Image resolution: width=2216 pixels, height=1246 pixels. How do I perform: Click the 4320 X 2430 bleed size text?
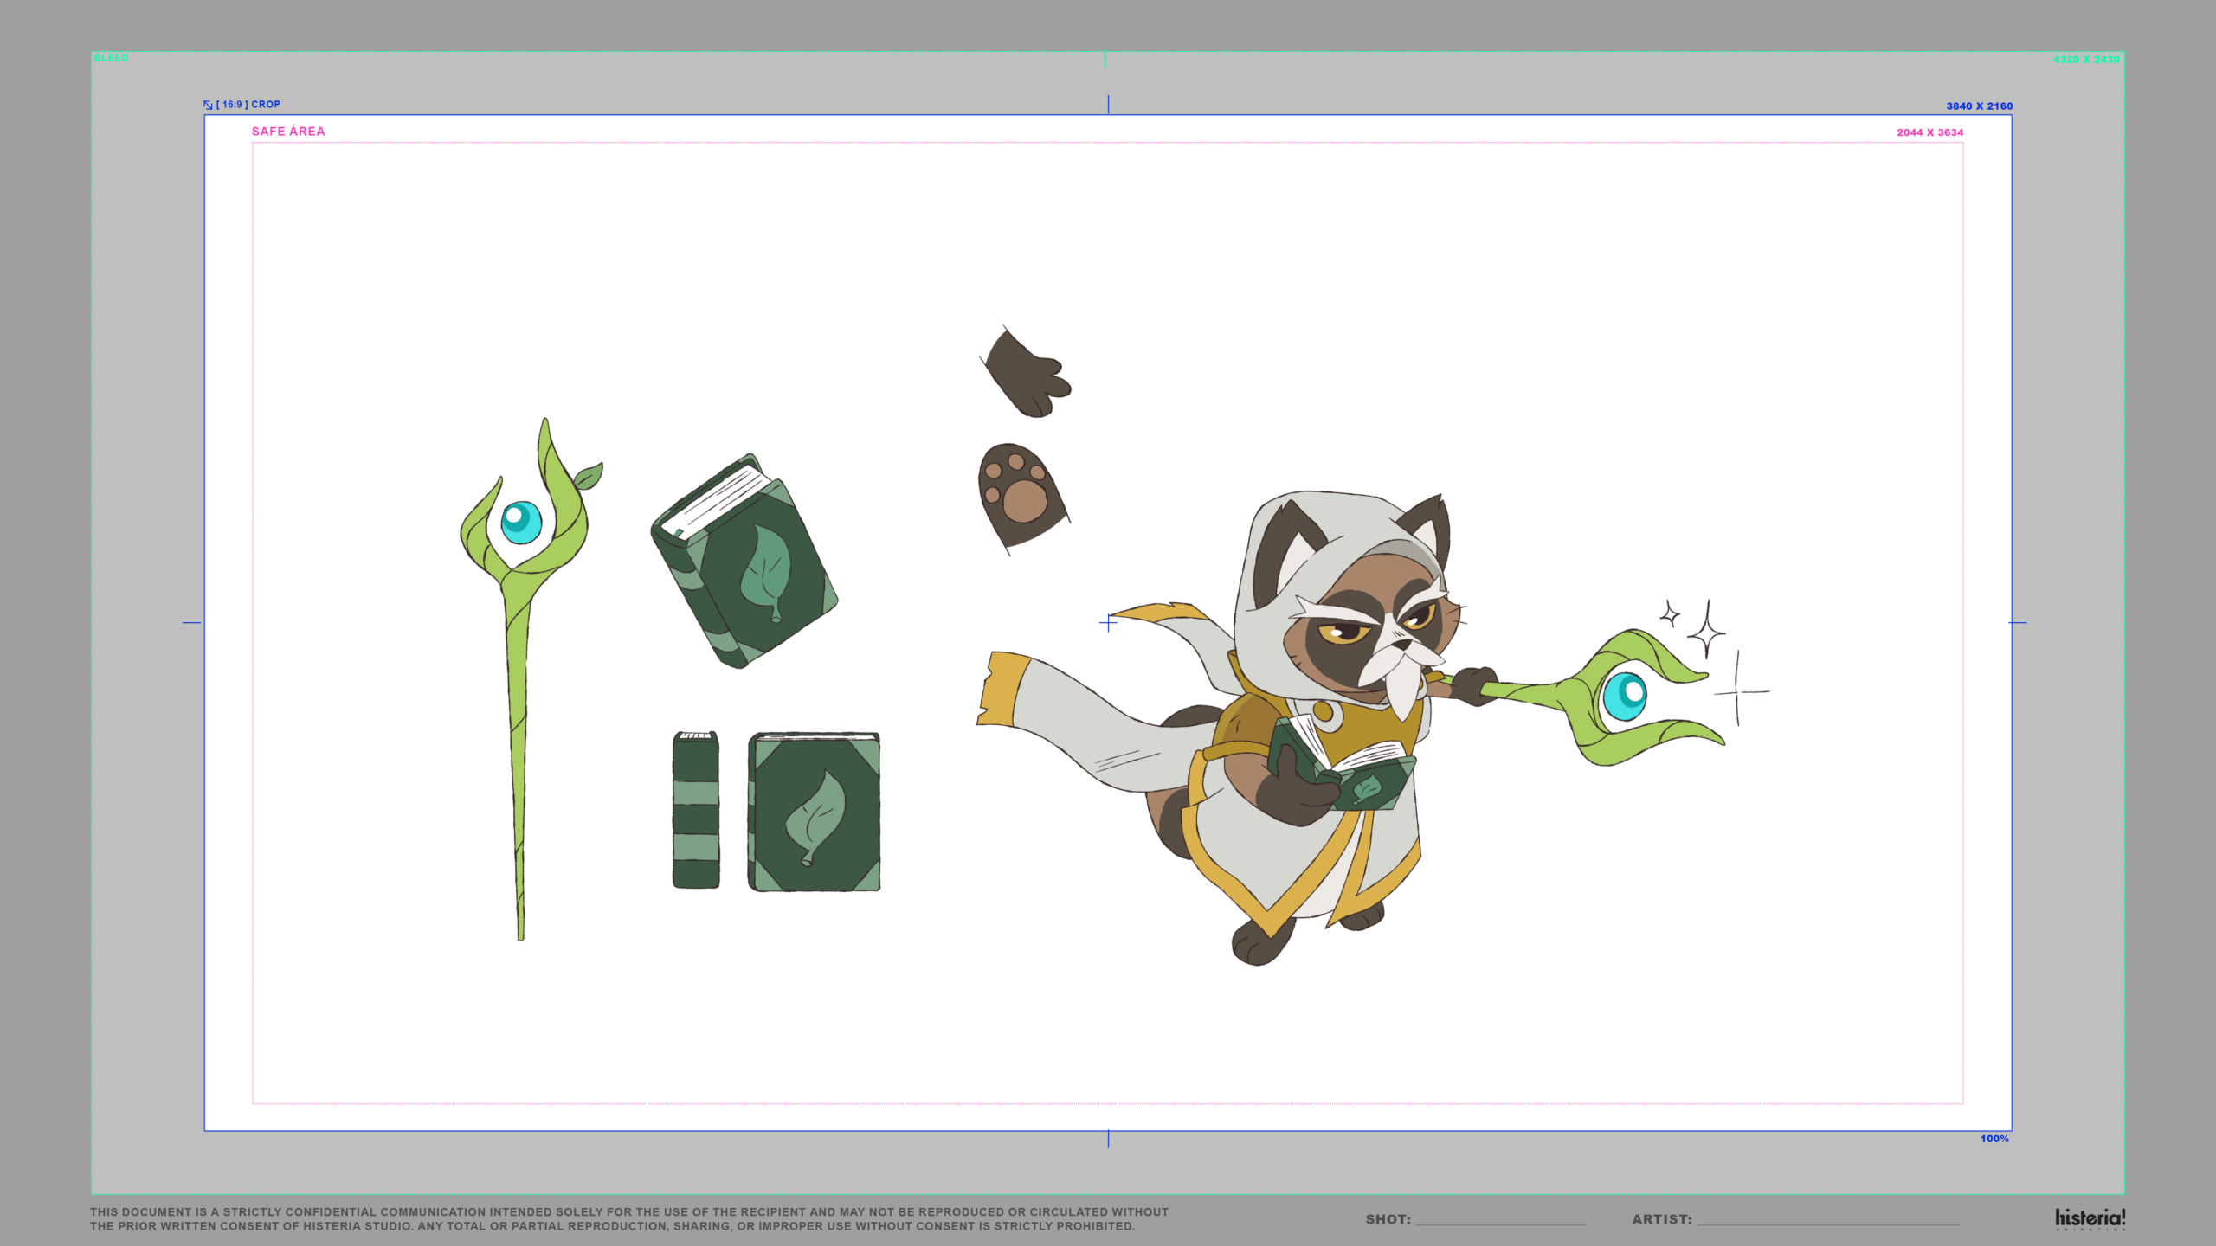pyautogui.click(x=2085, y=60)
